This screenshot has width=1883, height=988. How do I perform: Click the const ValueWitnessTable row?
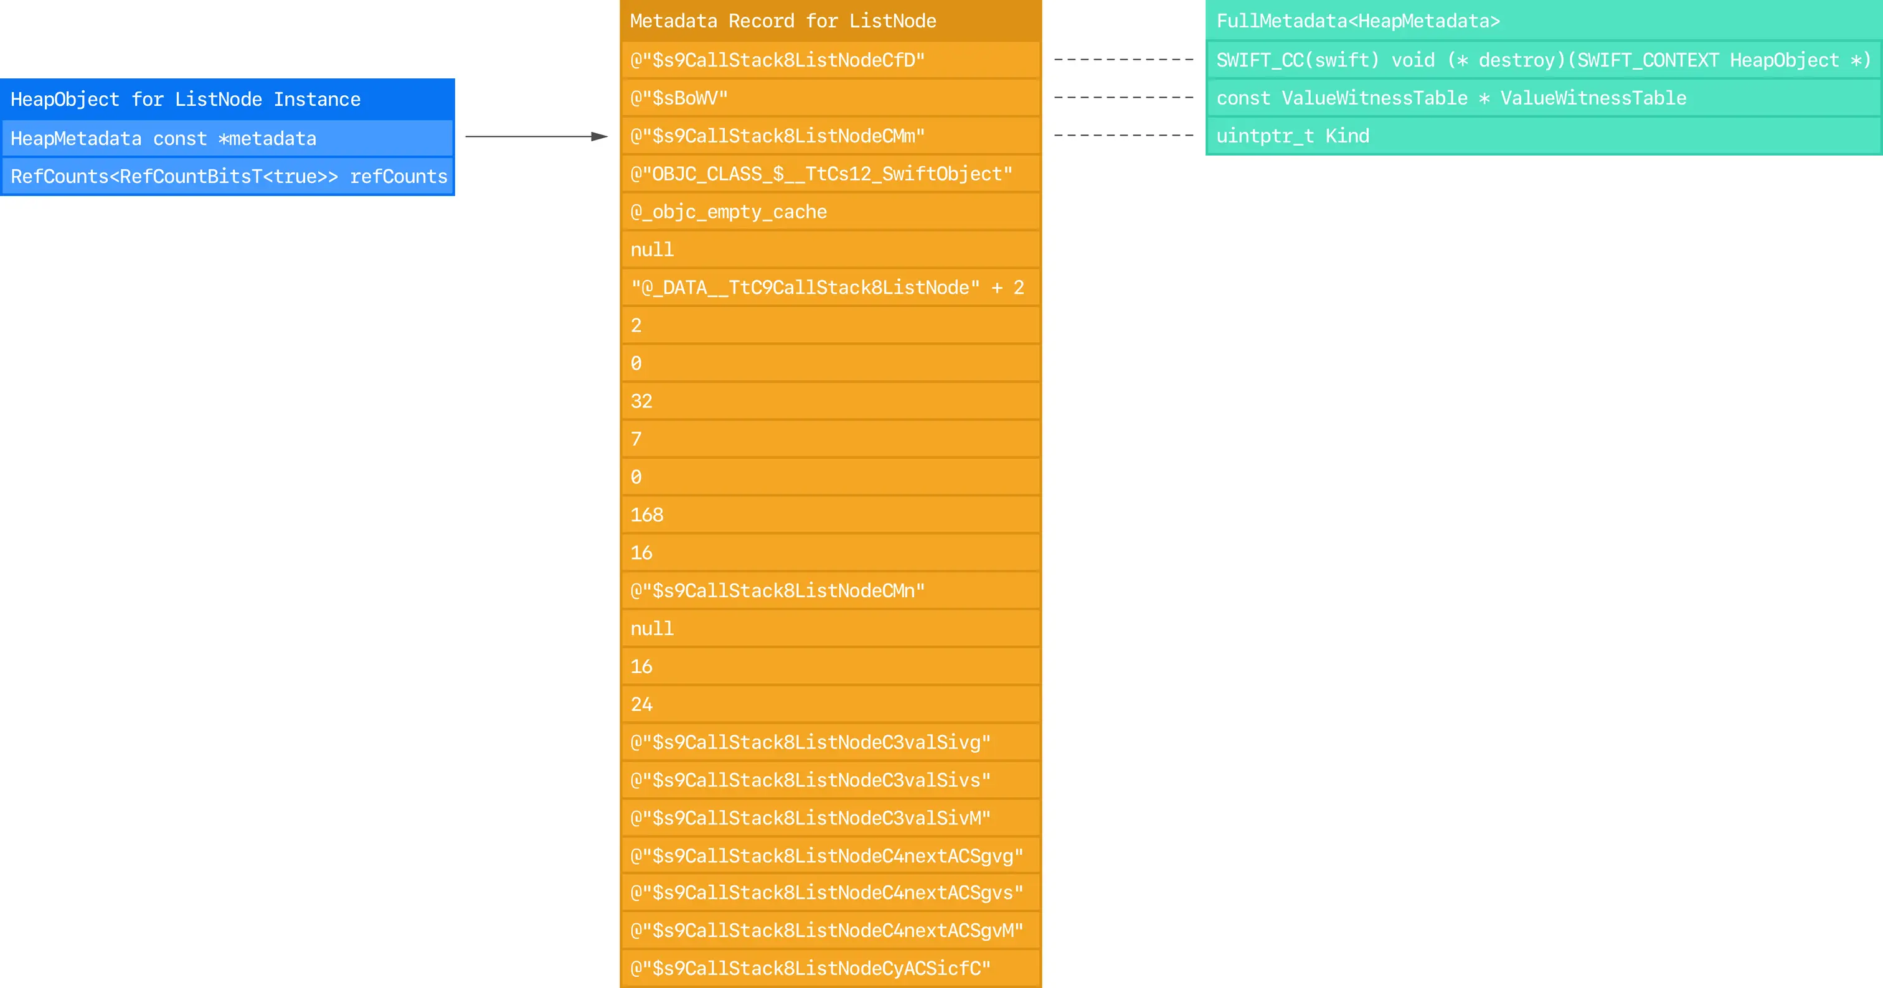[x=1542, y=98]
